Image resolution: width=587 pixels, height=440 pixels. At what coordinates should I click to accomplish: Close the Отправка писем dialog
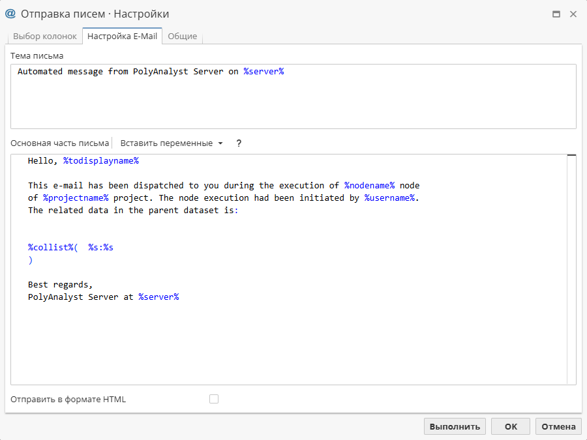point(573,14)
